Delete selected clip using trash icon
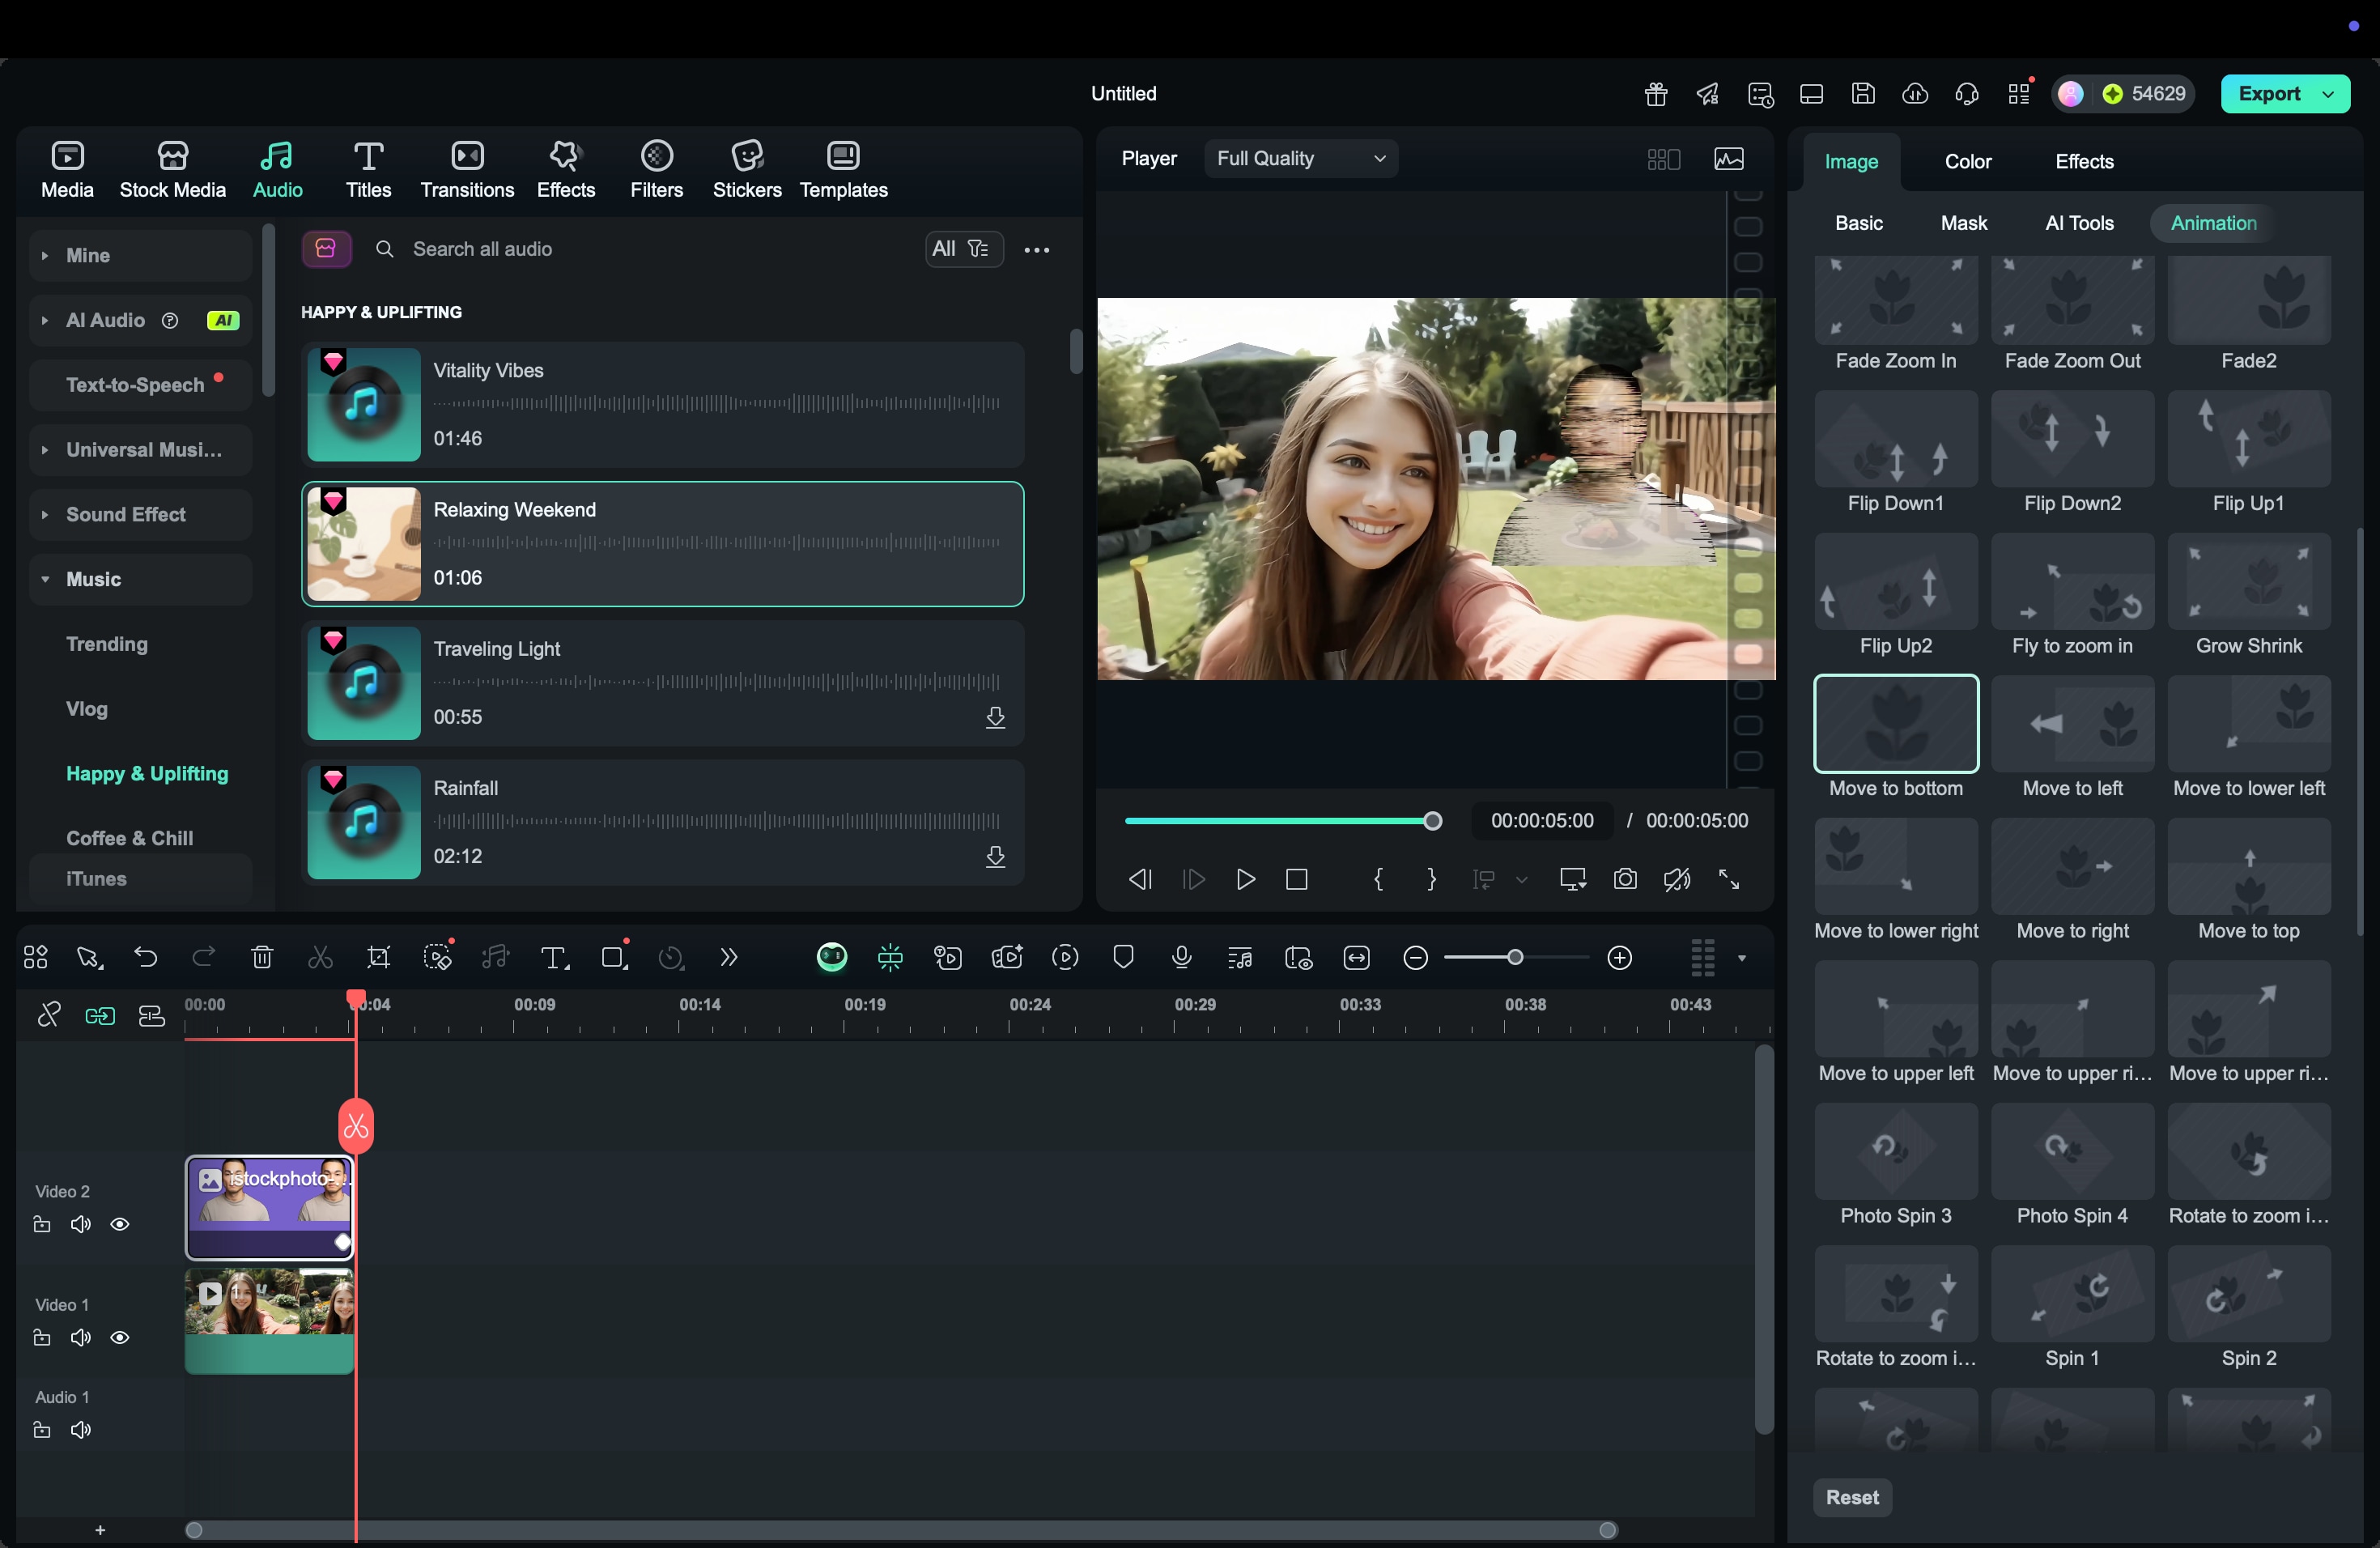This screenshot has height=1548, width=2380. (262, 957)
